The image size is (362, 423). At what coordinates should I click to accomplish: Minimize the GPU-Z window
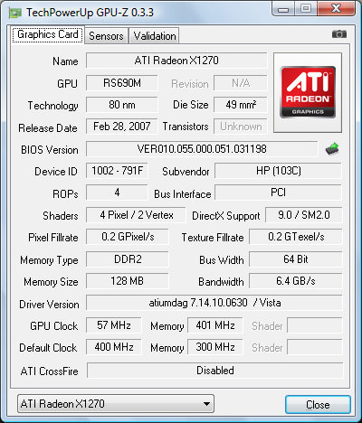pyautogui.click(x=283, y=9)
